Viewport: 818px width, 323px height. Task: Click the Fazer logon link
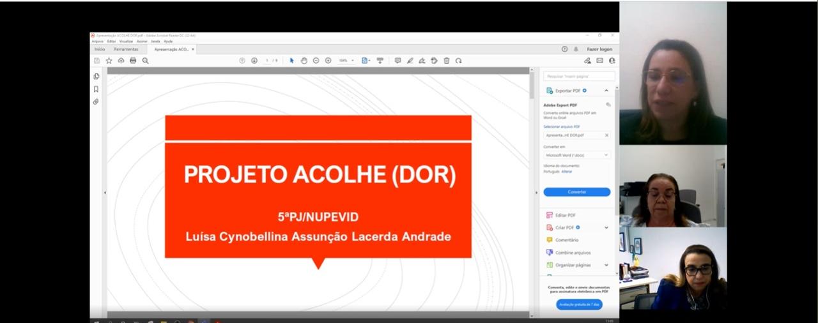tap(599, 49)
